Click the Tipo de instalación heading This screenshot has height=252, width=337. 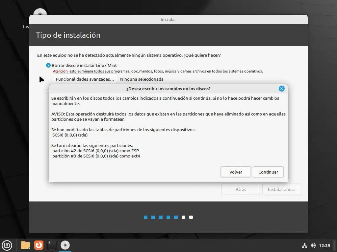68,35
